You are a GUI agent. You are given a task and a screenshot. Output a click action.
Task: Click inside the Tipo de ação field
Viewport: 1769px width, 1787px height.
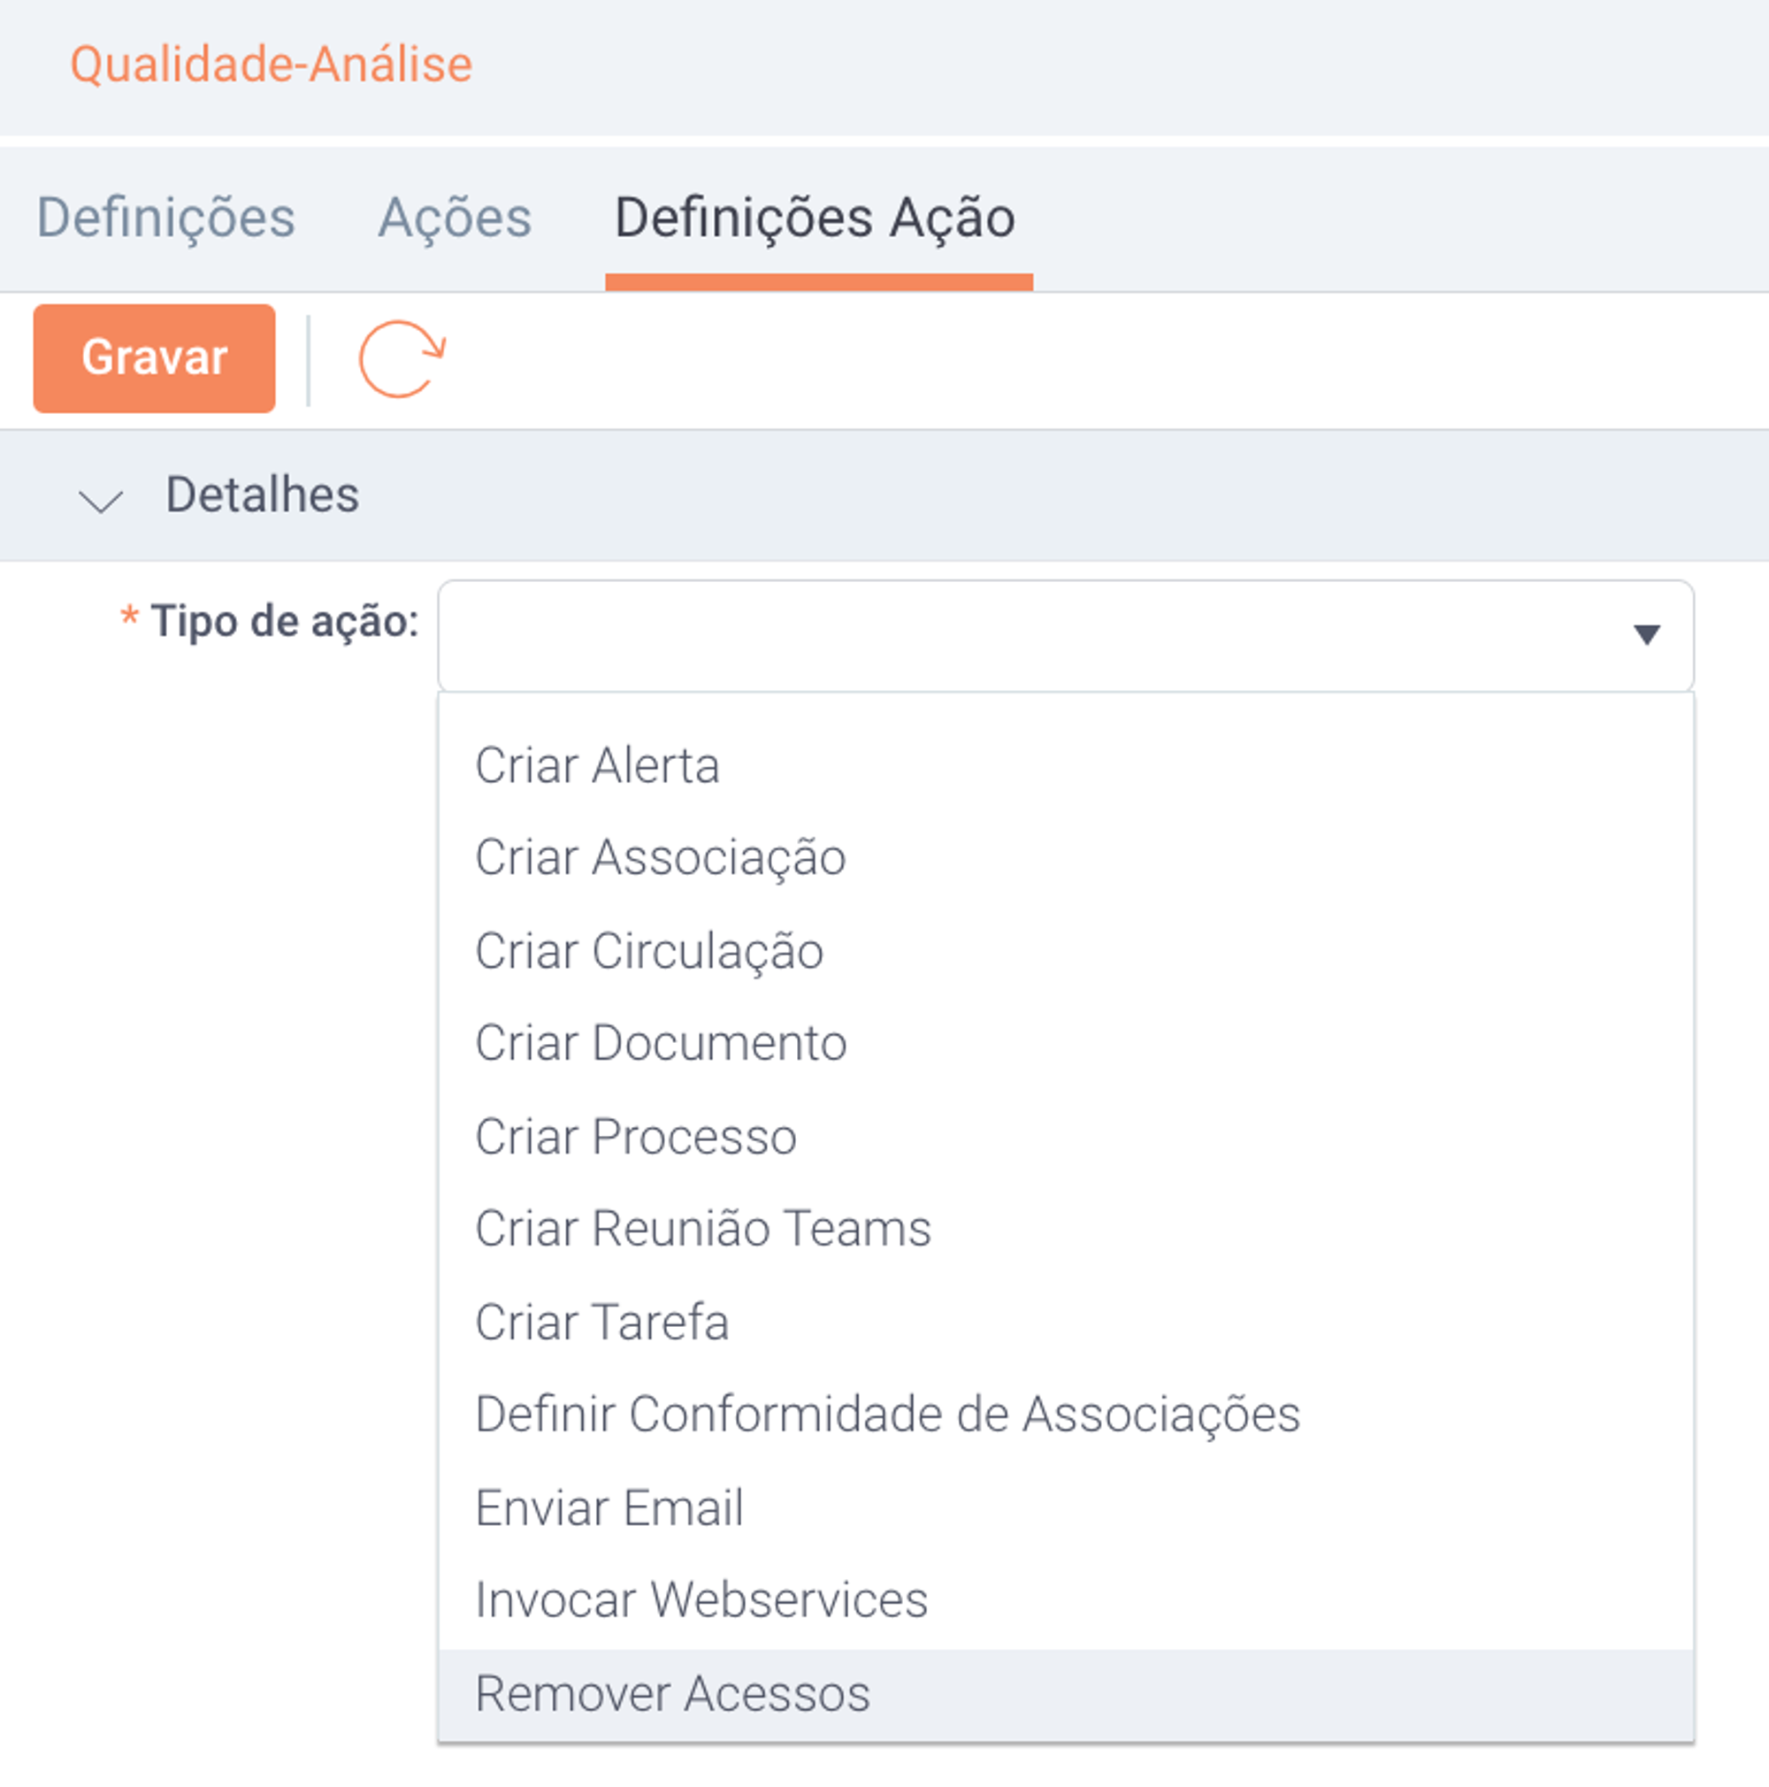(x=1065, y=635)
